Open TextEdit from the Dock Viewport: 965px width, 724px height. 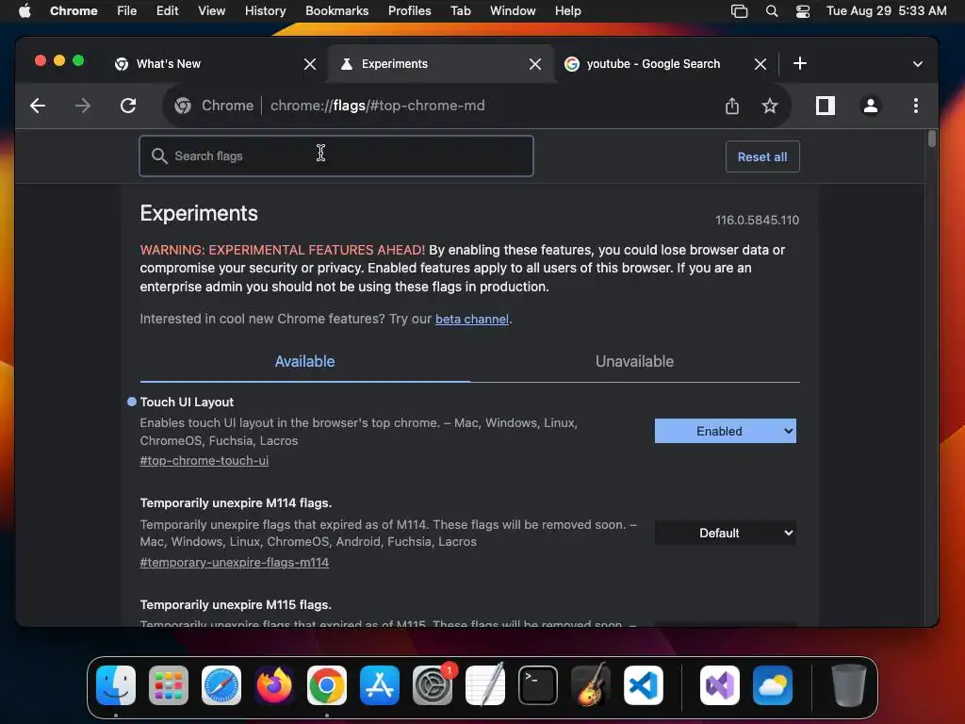(x=485, y=685)
